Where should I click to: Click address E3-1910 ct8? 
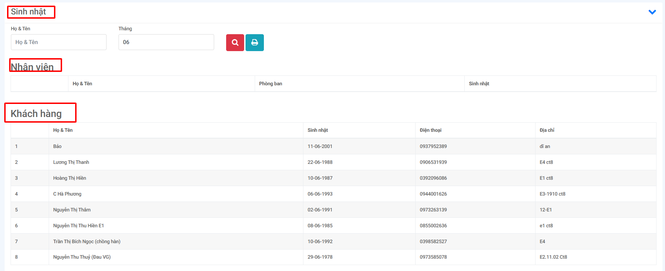coord(552,194)
